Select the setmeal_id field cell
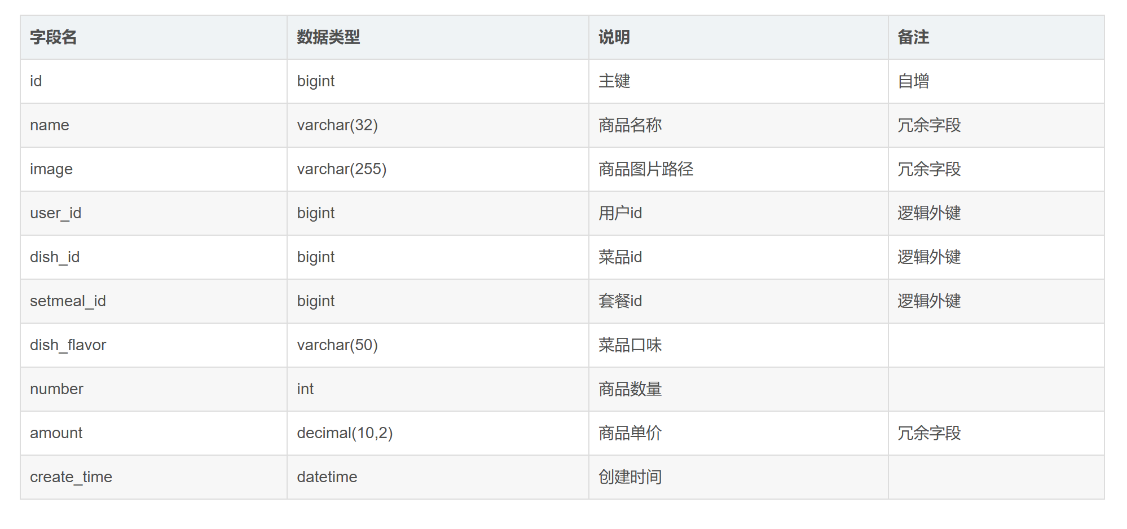Image resolution: width=1127 pixels, height=529 pixels. (153, 301)
